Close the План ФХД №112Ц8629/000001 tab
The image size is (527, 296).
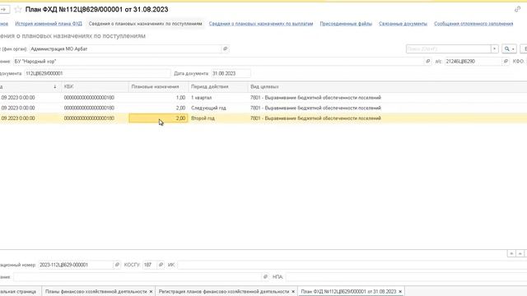(x=400, y=292)
